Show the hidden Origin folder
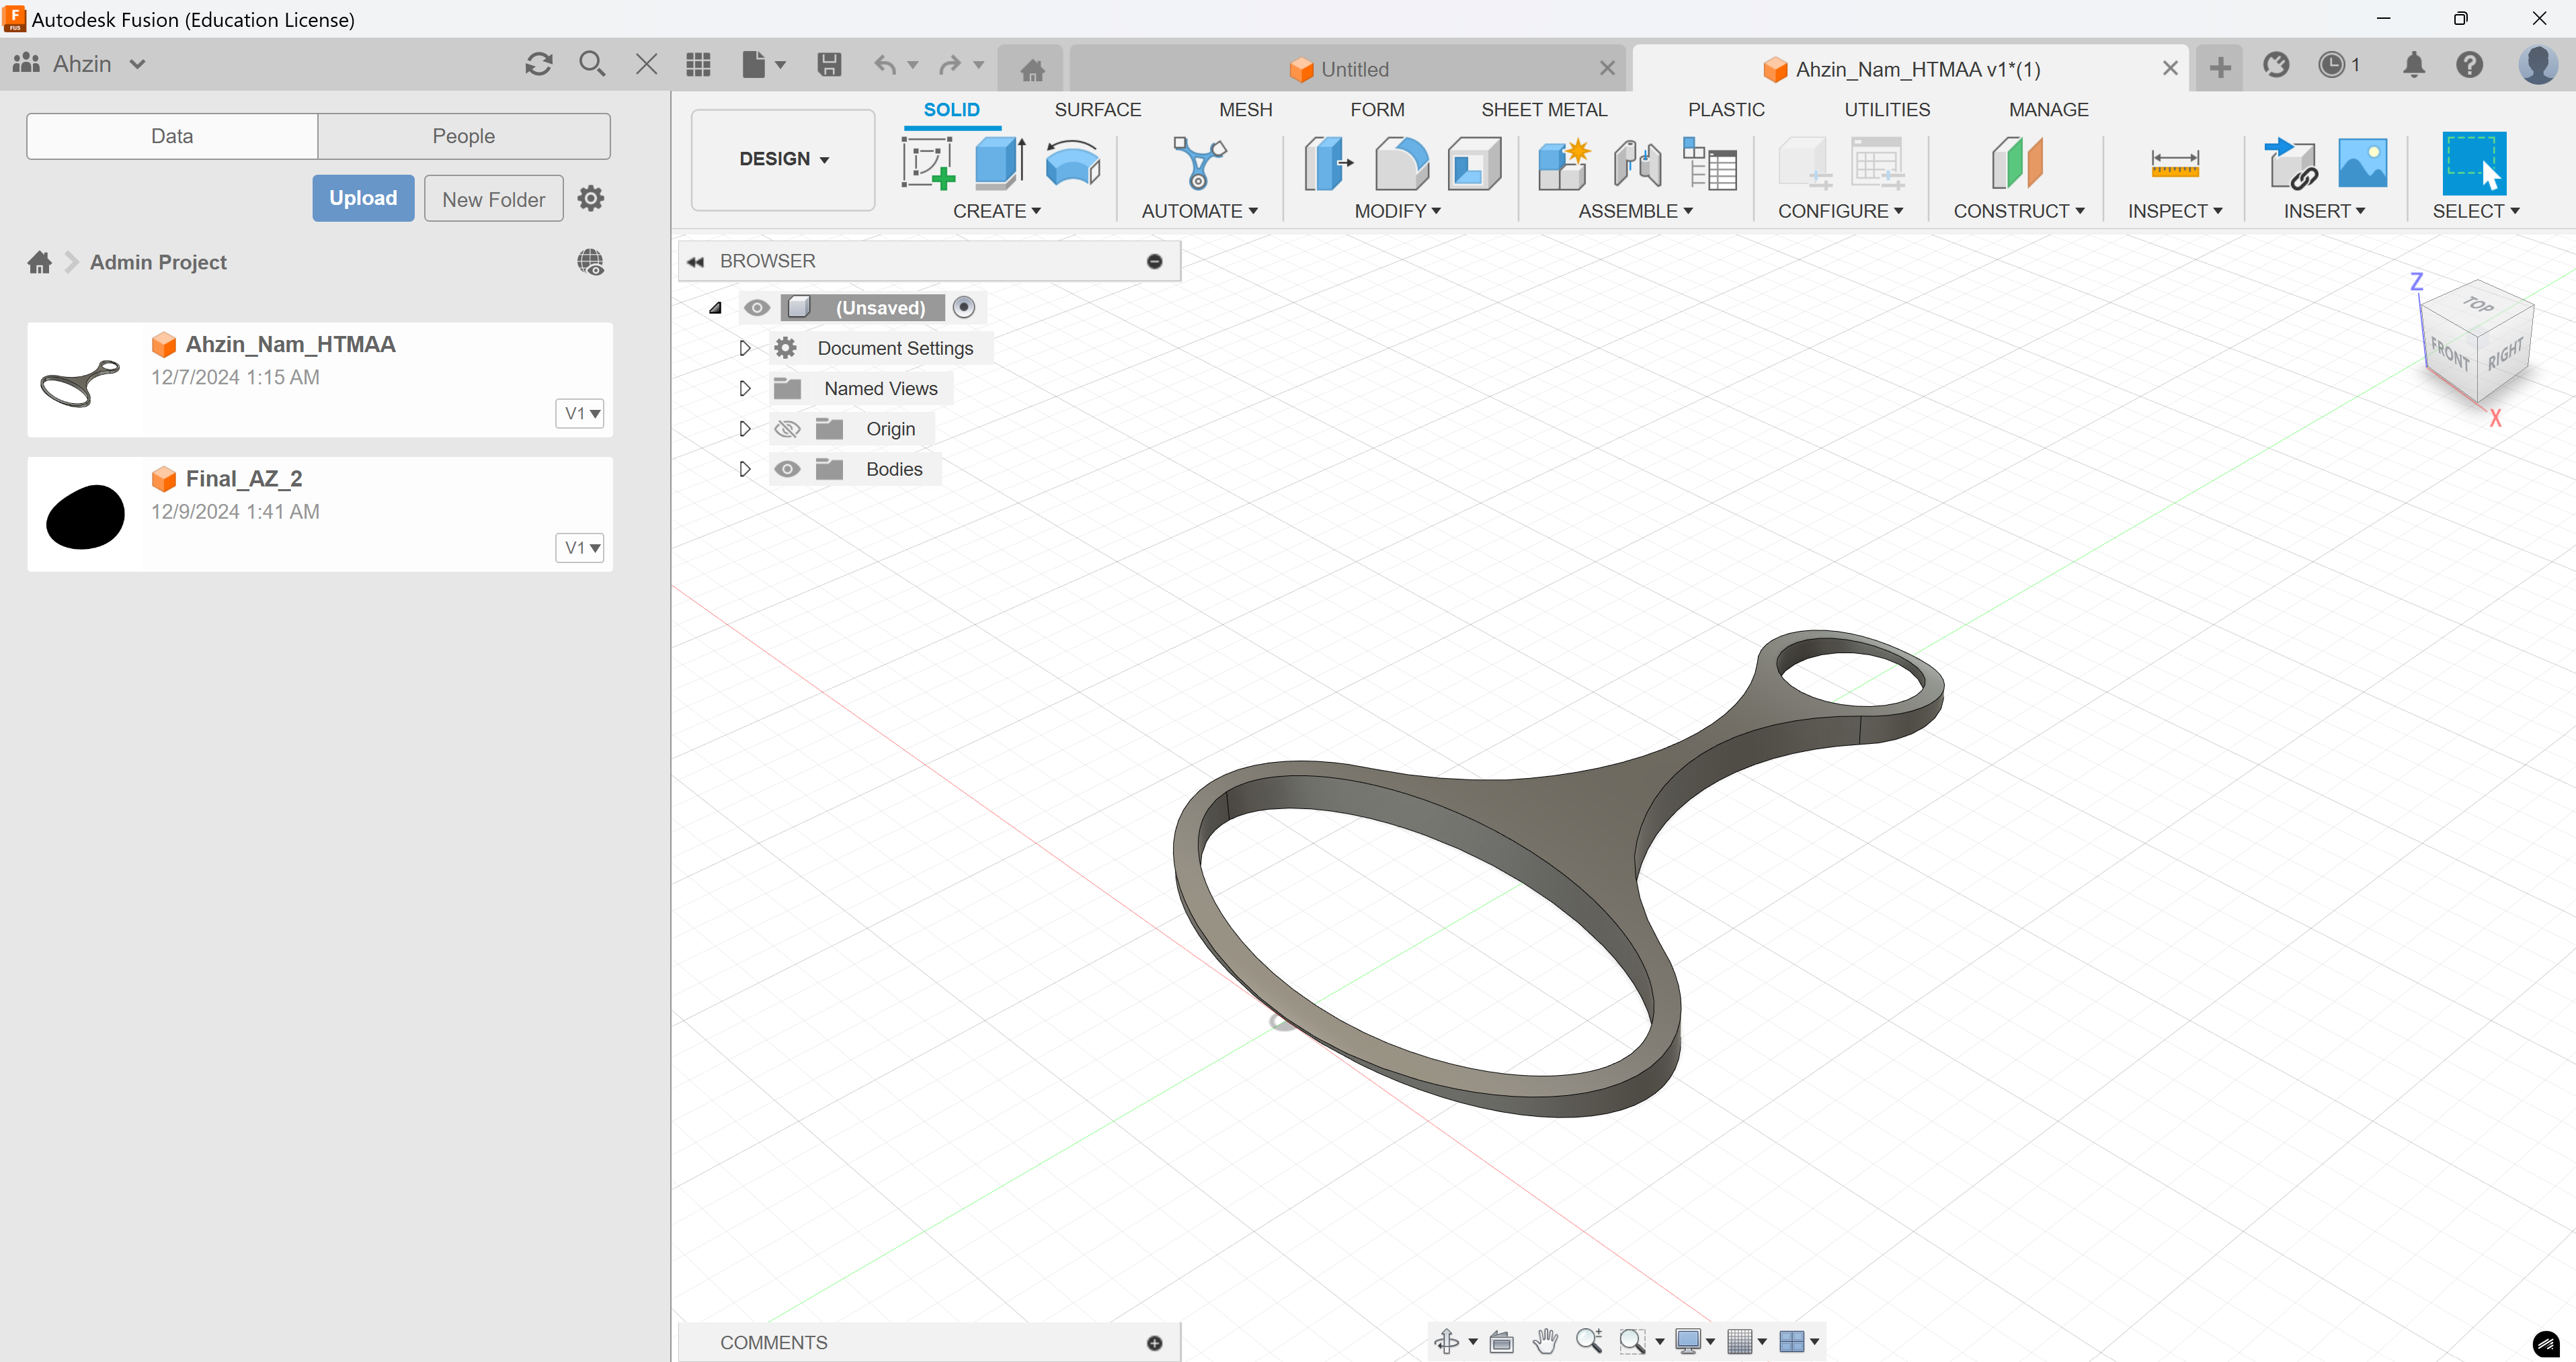The image size is (2576, 1362). [787, 429]
